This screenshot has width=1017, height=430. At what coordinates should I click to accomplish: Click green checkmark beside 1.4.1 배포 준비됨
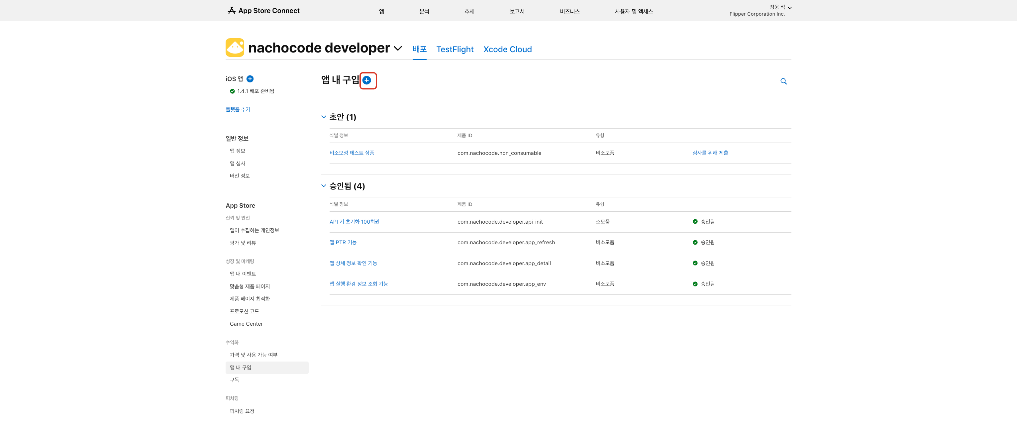(x=232, y=91)
